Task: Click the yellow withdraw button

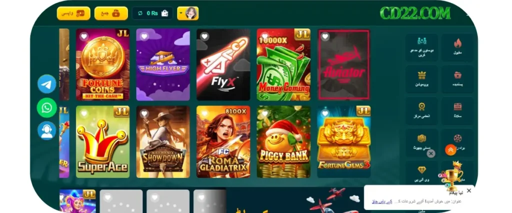Action: pyautogui.click(x=73, y=13)
